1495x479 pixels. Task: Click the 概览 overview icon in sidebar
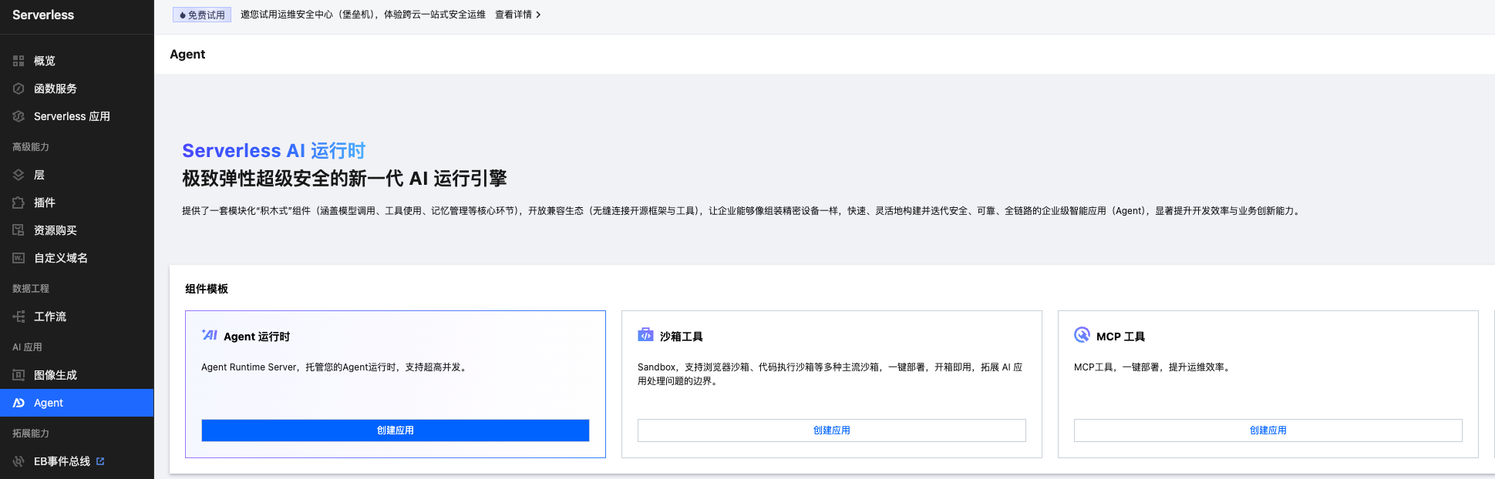(x=19, y=61)
